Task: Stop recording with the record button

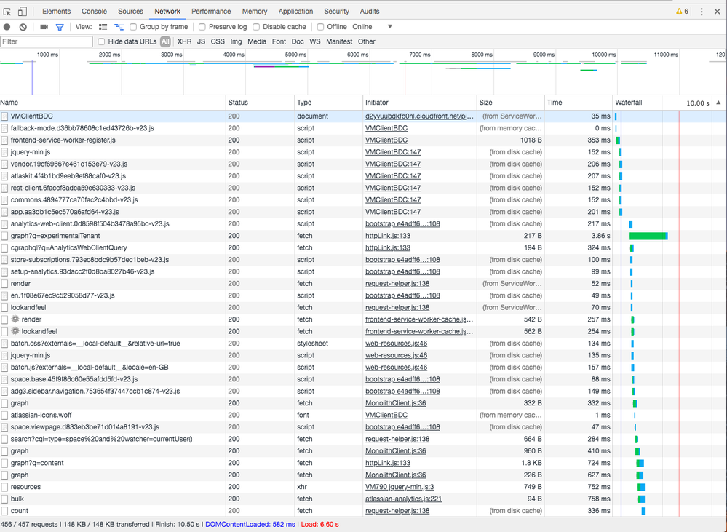Action: coord(7,27)
